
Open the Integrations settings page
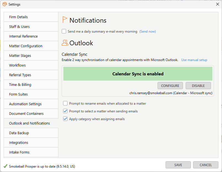pos(31,142)
